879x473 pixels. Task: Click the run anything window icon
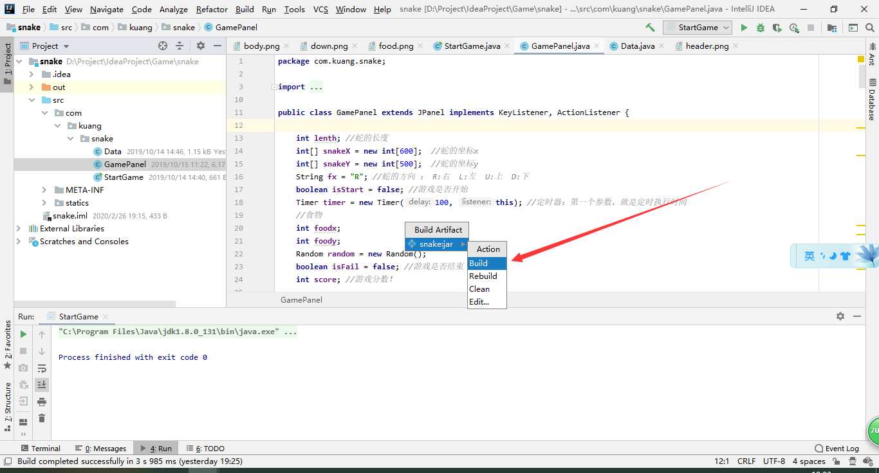pyautogui.click(x=853, y=28)
